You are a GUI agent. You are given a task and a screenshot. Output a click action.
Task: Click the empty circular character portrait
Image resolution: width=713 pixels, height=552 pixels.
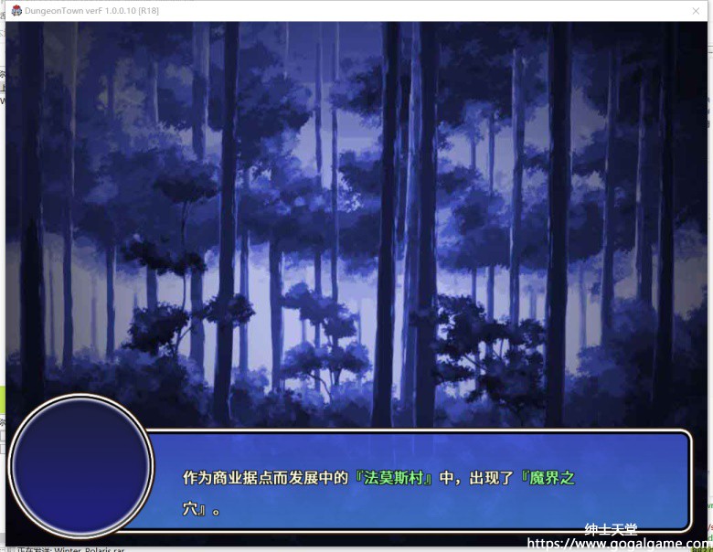(80, 466)
